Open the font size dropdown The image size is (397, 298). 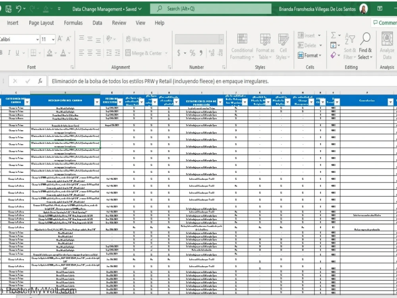(53, 39)
